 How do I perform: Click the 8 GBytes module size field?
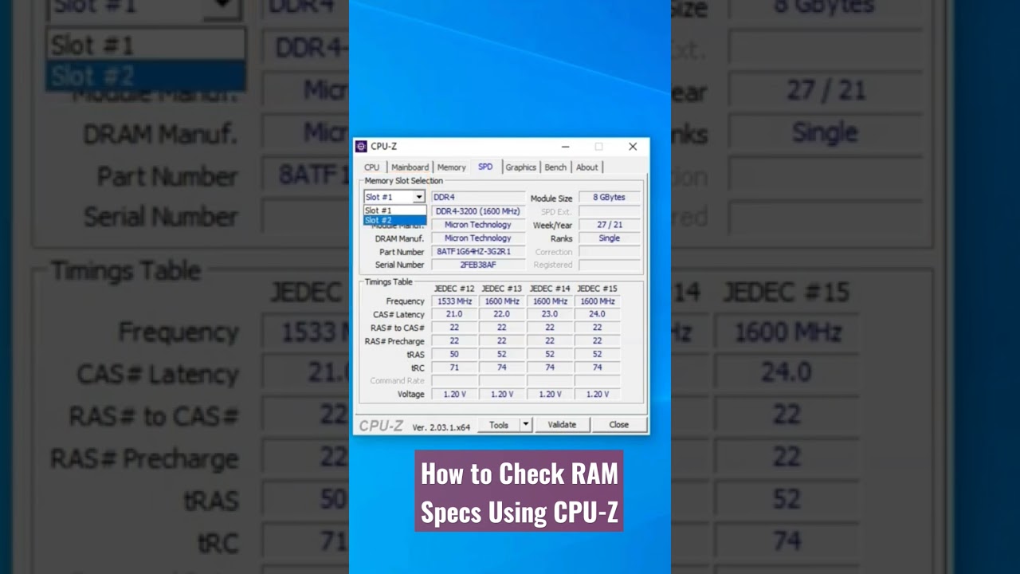609,197
